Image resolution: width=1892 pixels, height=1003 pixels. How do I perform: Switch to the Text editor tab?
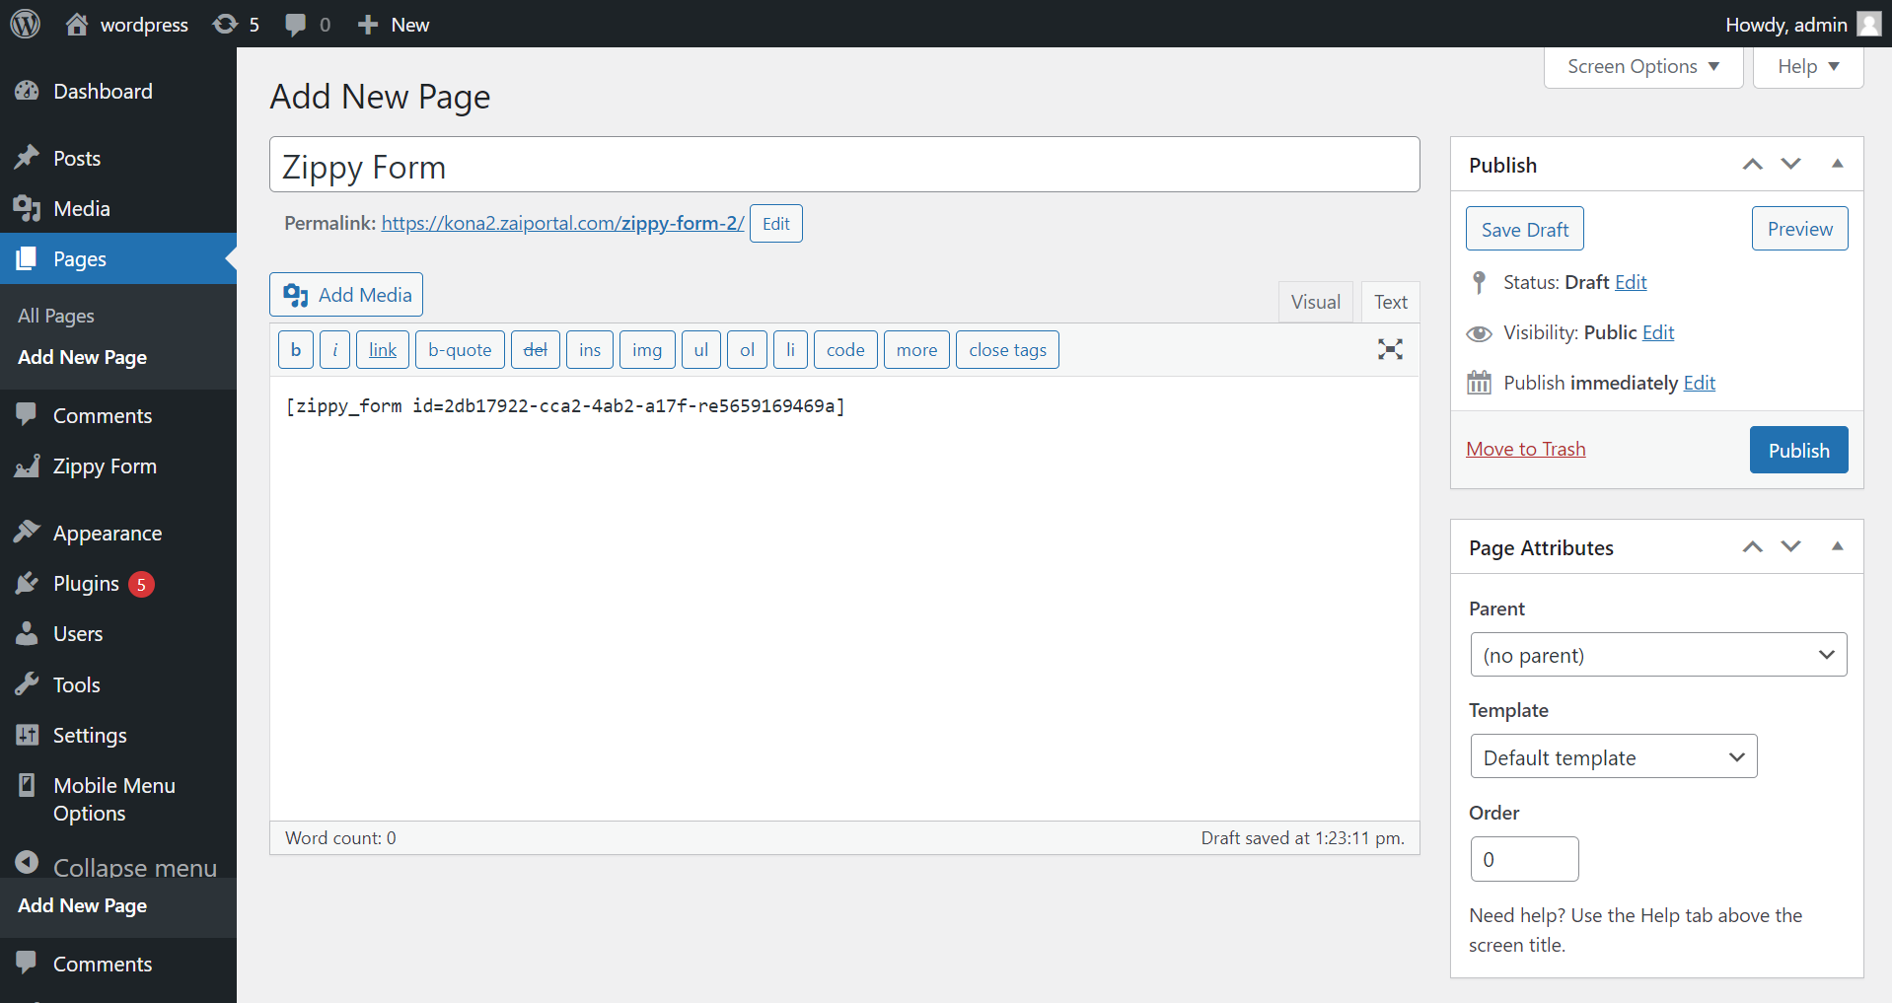point(1389,301)
